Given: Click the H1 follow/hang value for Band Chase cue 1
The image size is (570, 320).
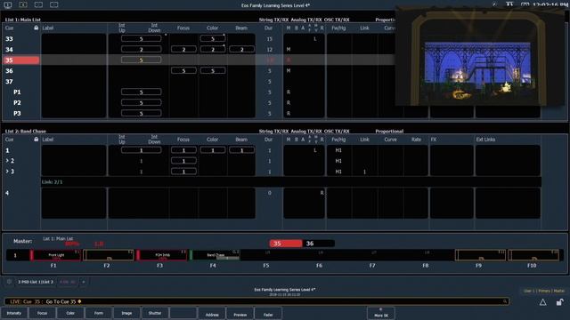Looking at the screenshot, I should (x=338, y=150).
